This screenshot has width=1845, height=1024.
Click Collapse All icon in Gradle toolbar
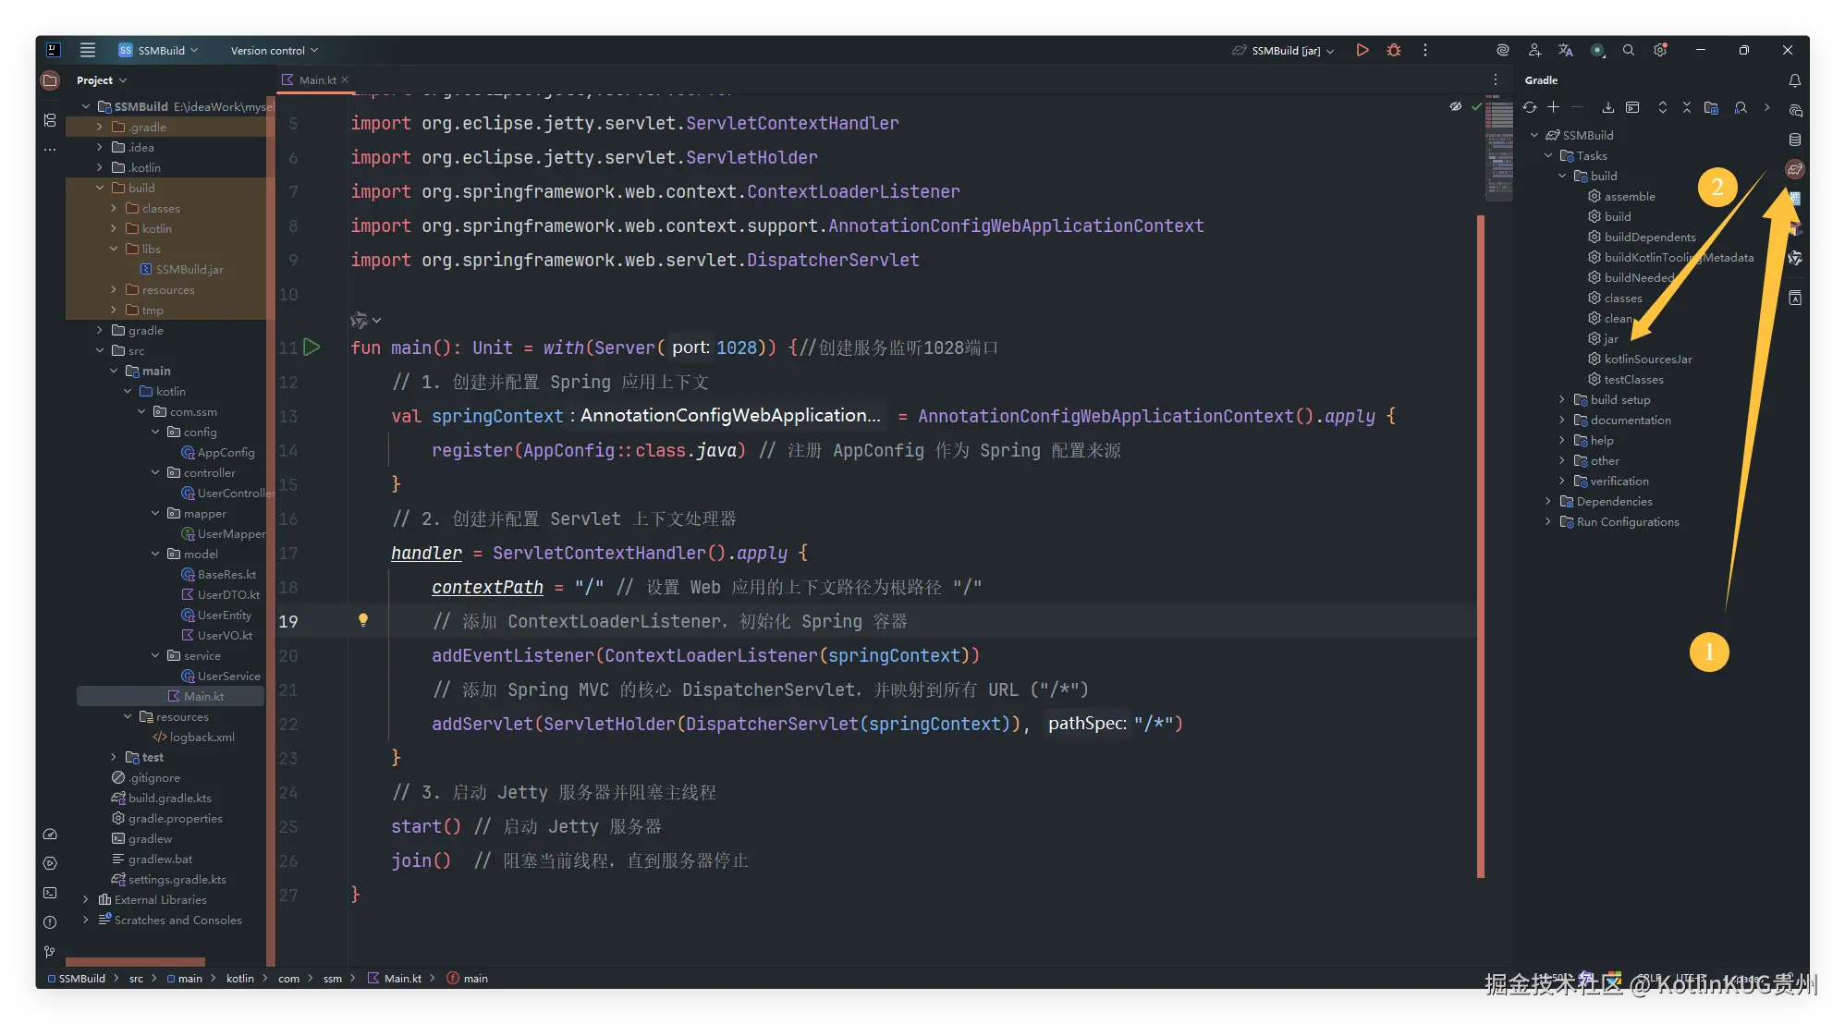coord(1686,107)
